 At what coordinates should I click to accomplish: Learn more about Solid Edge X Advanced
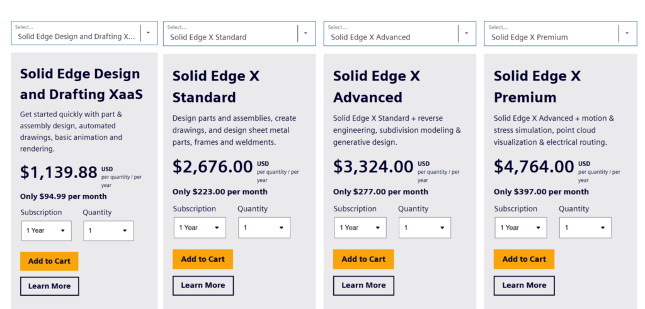(363, 285)
